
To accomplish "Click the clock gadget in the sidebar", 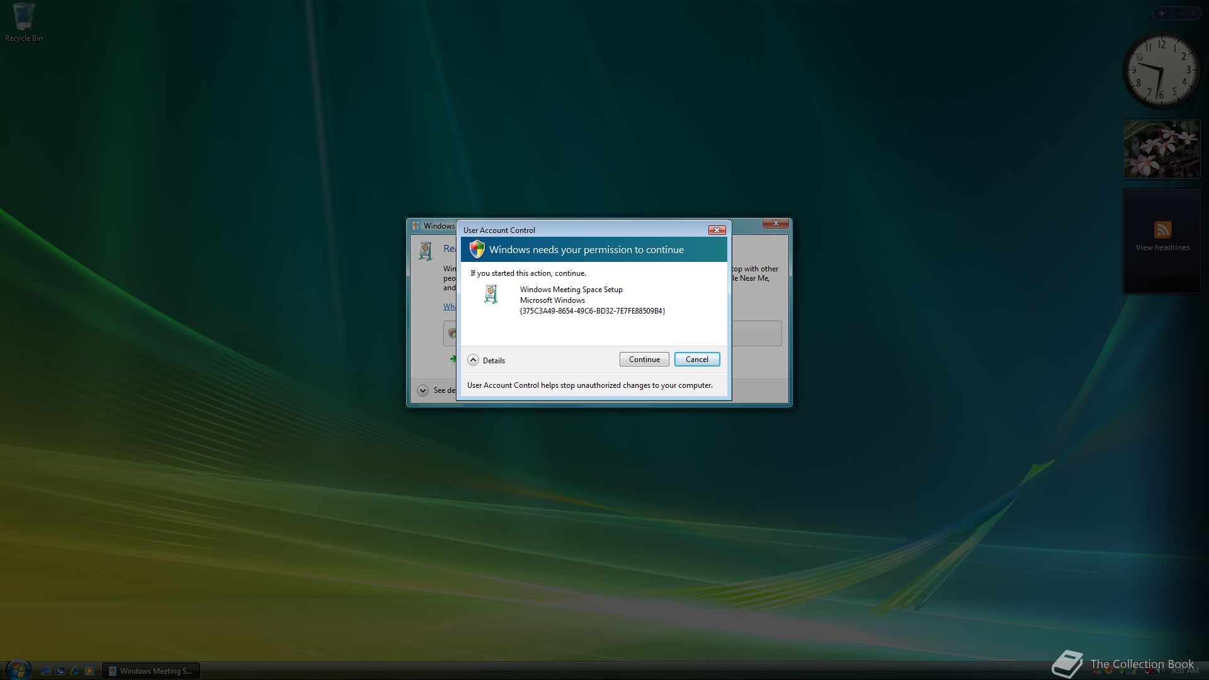I will [1161, 71].
